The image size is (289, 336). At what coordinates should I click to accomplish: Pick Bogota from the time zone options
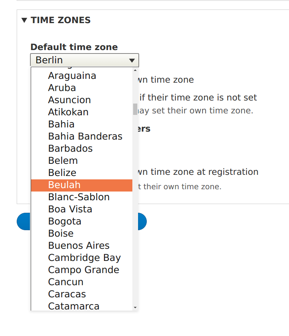pyautogui.click(x=64, y=221)
